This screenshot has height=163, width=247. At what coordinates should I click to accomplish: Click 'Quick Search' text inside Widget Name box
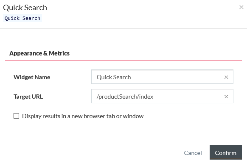click(114, 77)
